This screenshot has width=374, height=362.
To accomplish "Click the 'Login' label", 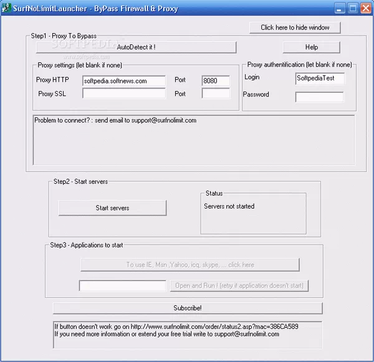I will point(252,77).
